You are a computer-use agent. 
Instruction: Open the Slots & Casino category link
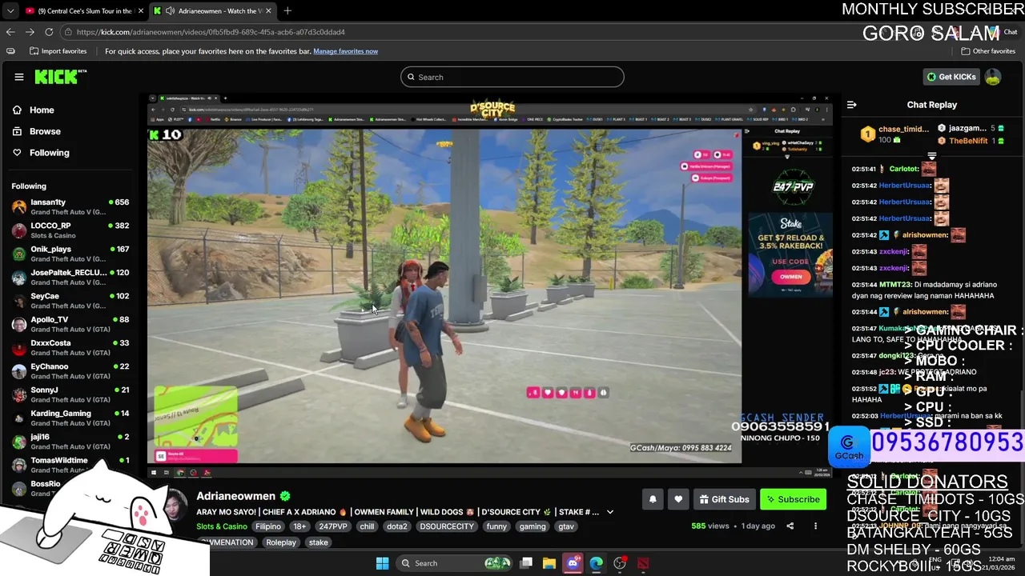click(222, 526)
